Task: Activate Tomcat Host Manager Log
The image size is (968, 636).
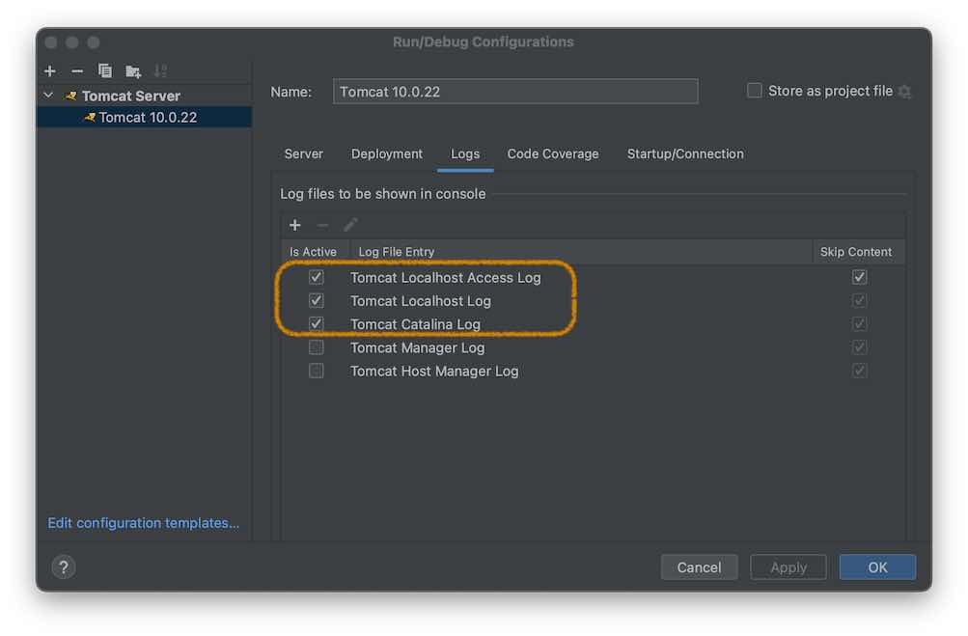Action: [317, 371]
